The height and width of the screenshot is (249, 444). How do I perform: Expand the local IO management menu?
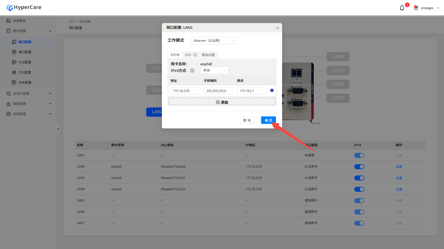tap(29, 93)
